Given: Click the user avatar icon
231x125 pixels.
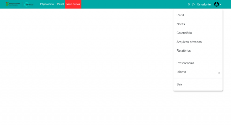Looking at the screenshot, I should coord(216,4).
